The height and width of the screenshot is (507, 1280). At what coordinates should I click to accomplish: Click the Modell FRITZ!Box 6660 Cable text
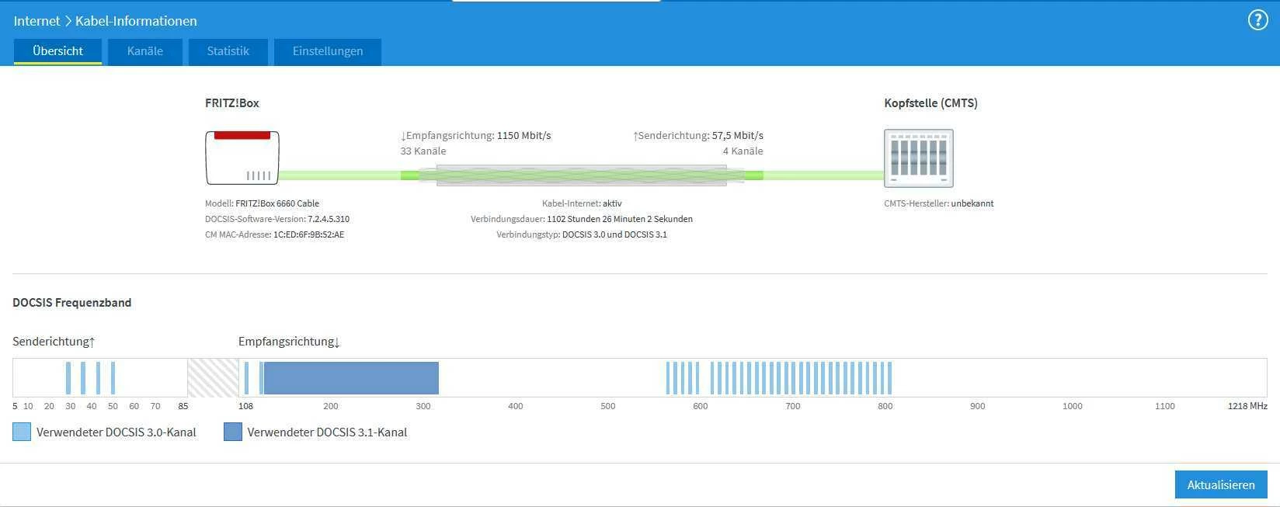pyautogui.click(x=262, y=203)
